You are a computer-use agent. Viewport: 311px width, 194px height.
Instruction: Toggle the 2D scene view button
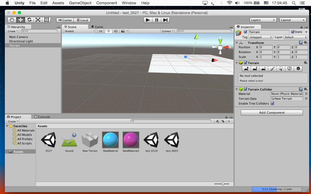coord(100,31)
